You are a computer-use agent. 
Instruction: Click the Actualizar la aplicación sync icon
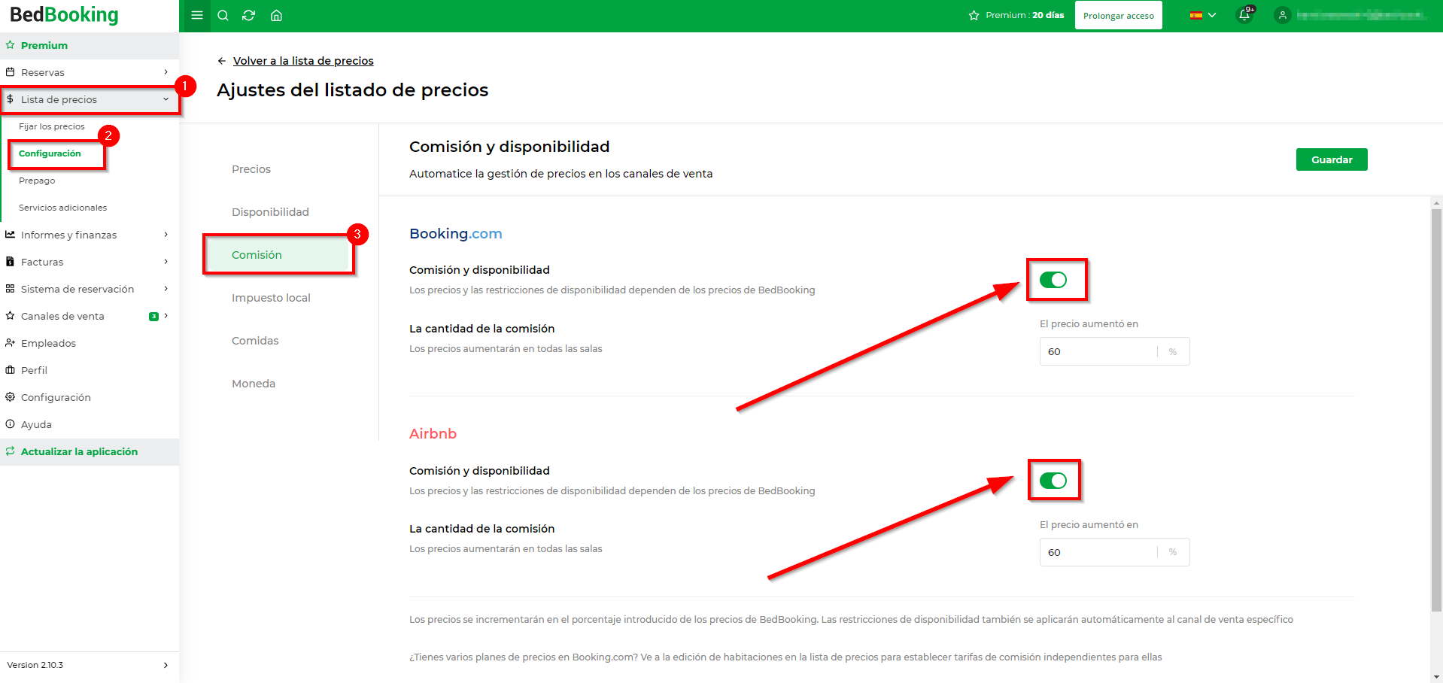pos(10,451)
